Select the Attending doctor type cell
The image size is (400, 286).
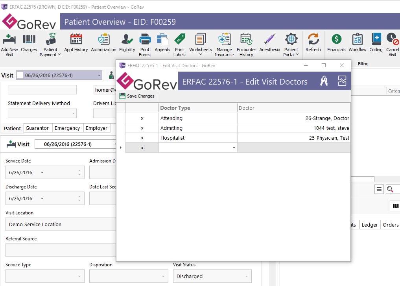click(198, 118)
